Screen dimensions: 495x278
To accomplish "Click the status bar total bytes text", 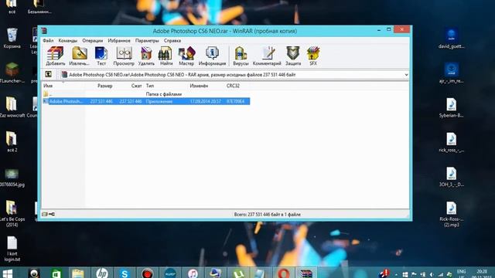I will 267,215.
